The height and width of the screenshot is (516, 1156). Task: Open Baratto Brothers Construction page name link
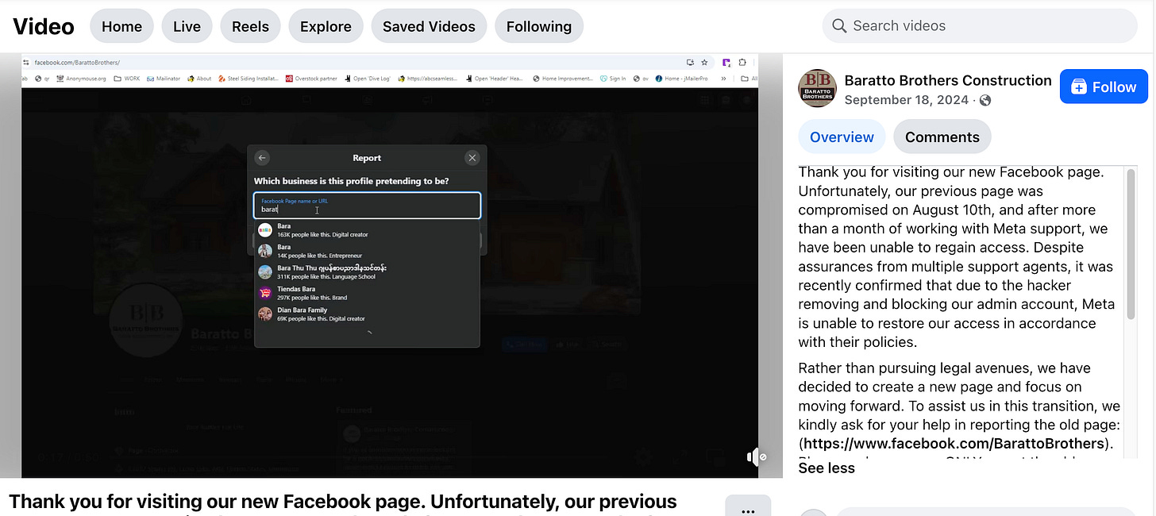point(948,80)
